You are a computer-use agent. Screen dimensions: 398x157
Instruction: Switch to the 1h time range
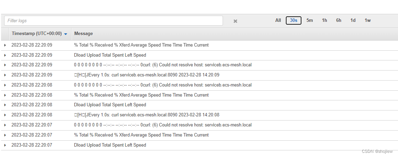tap(324, 20)
